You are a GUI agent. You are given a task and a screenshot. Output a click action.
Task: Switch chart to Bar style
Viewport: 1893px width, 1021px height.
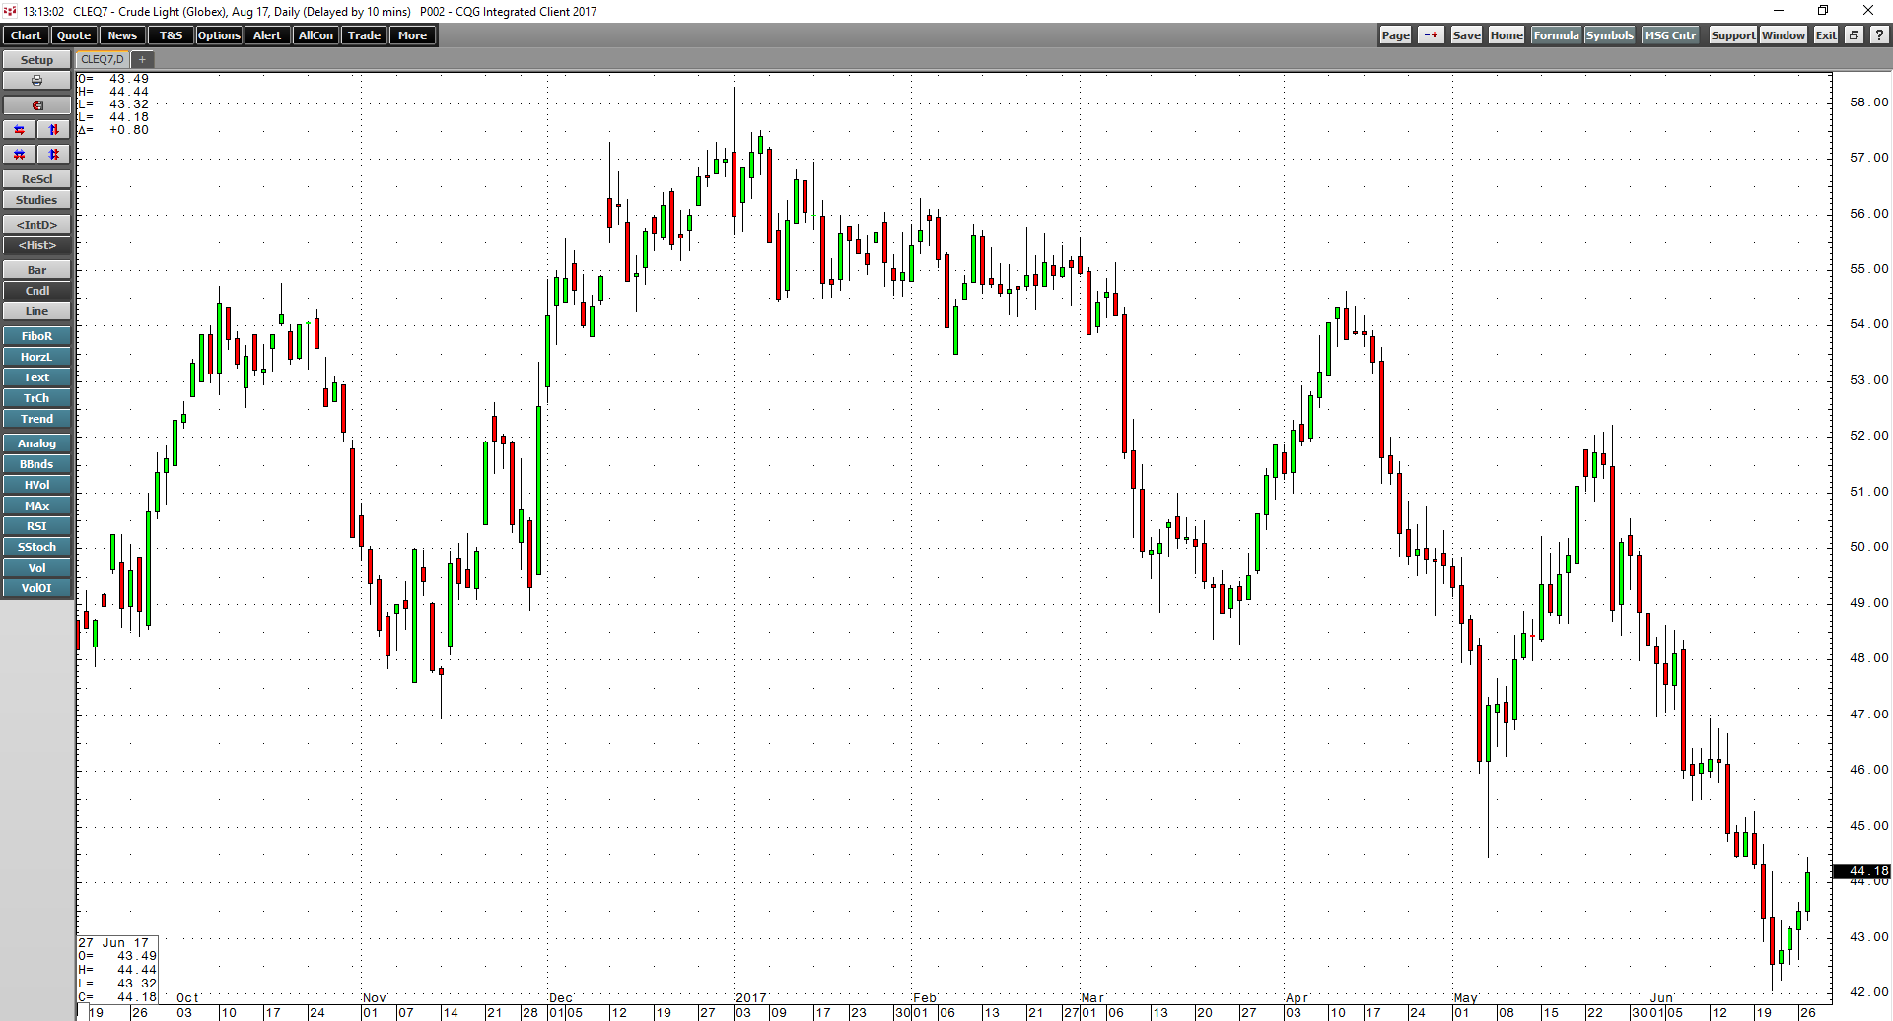(x=36, y=269)
